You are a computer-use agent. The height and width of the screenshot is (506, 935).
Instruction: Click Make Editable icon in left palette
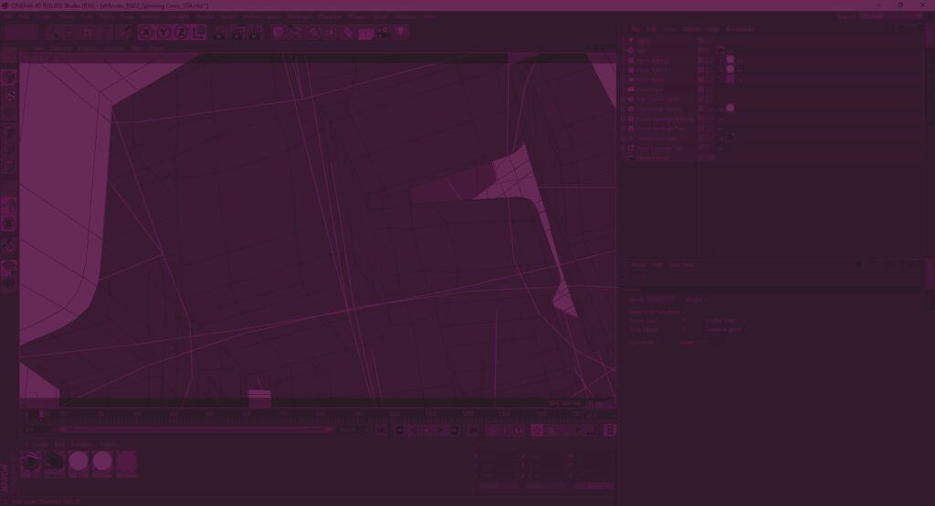coord(9,78)
